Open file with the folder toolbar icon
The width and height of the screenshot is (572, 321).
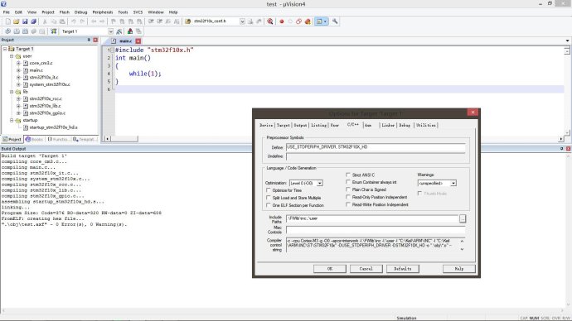point(16,22)
